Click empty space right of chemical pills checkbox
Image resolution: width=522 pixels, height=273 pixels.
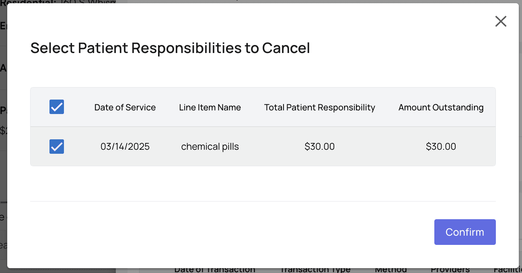78,147
